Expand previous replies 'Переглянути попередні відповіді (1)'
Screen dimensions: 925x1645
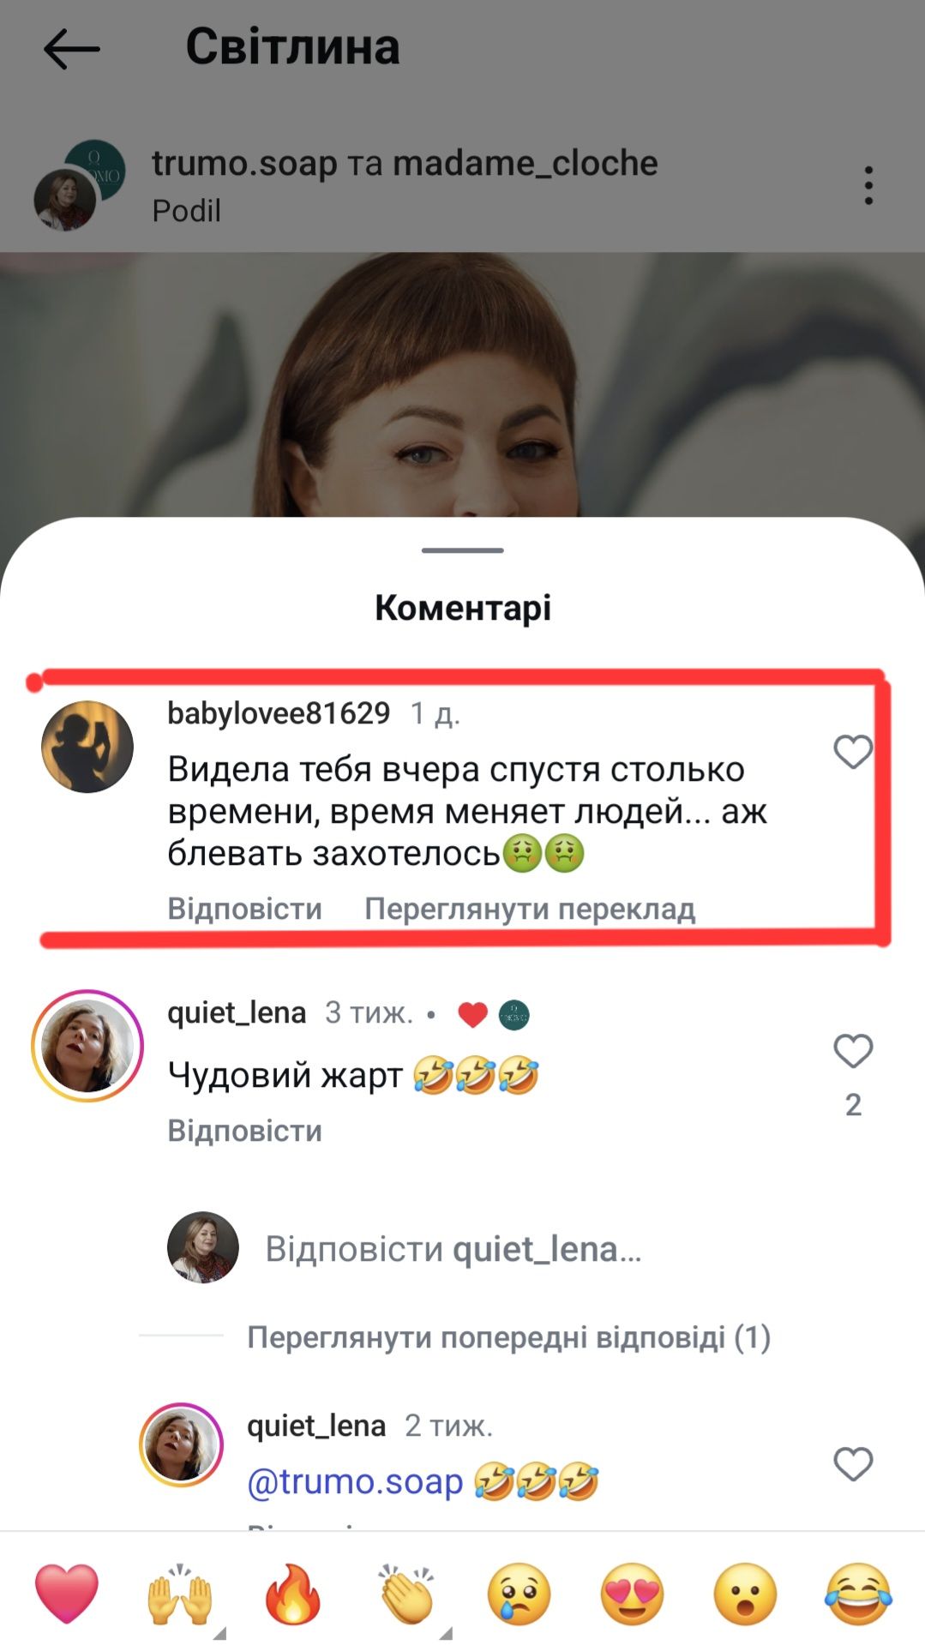point(509,1337)
